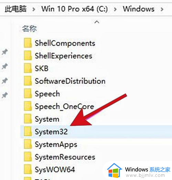Click sort direction arrow above 名称 column
Image resolution: width=172 pixels, height=180 pixels.
point(97,22)
